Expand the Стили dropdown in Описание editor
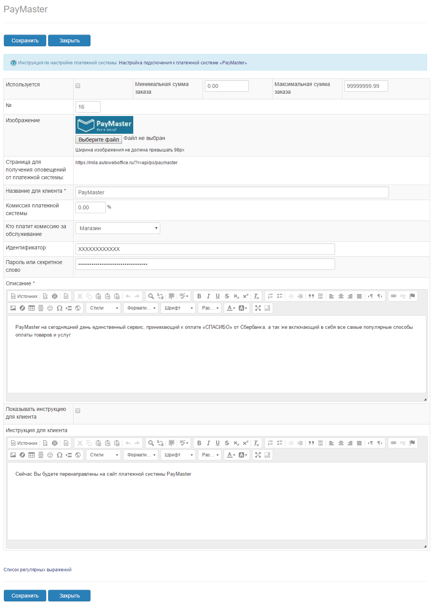 (x=103, y=308)
